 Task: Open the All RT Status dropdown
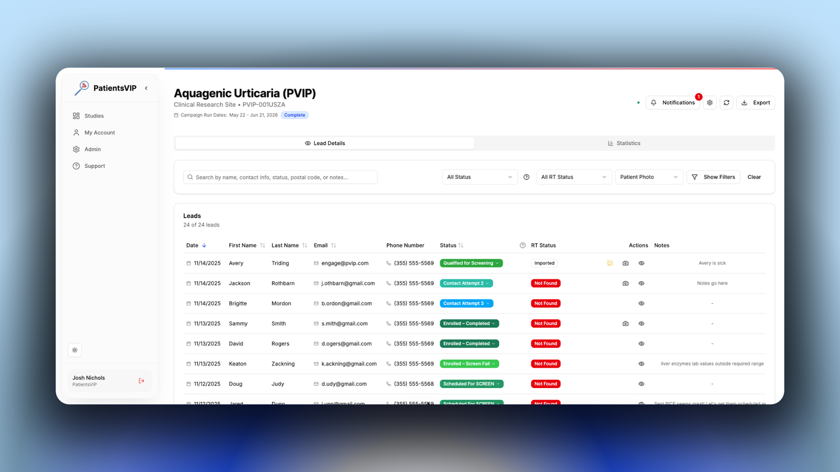coord(574,177)
